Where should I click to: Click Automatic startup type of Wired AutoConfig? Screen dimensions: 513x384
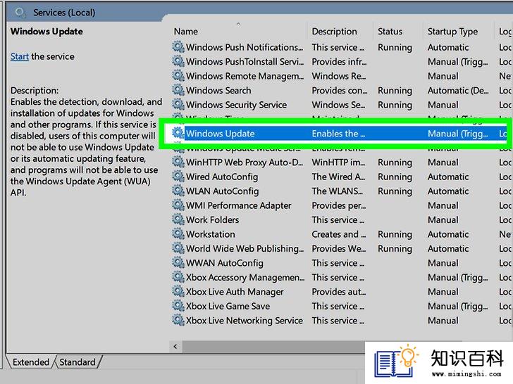click(448, 177)
